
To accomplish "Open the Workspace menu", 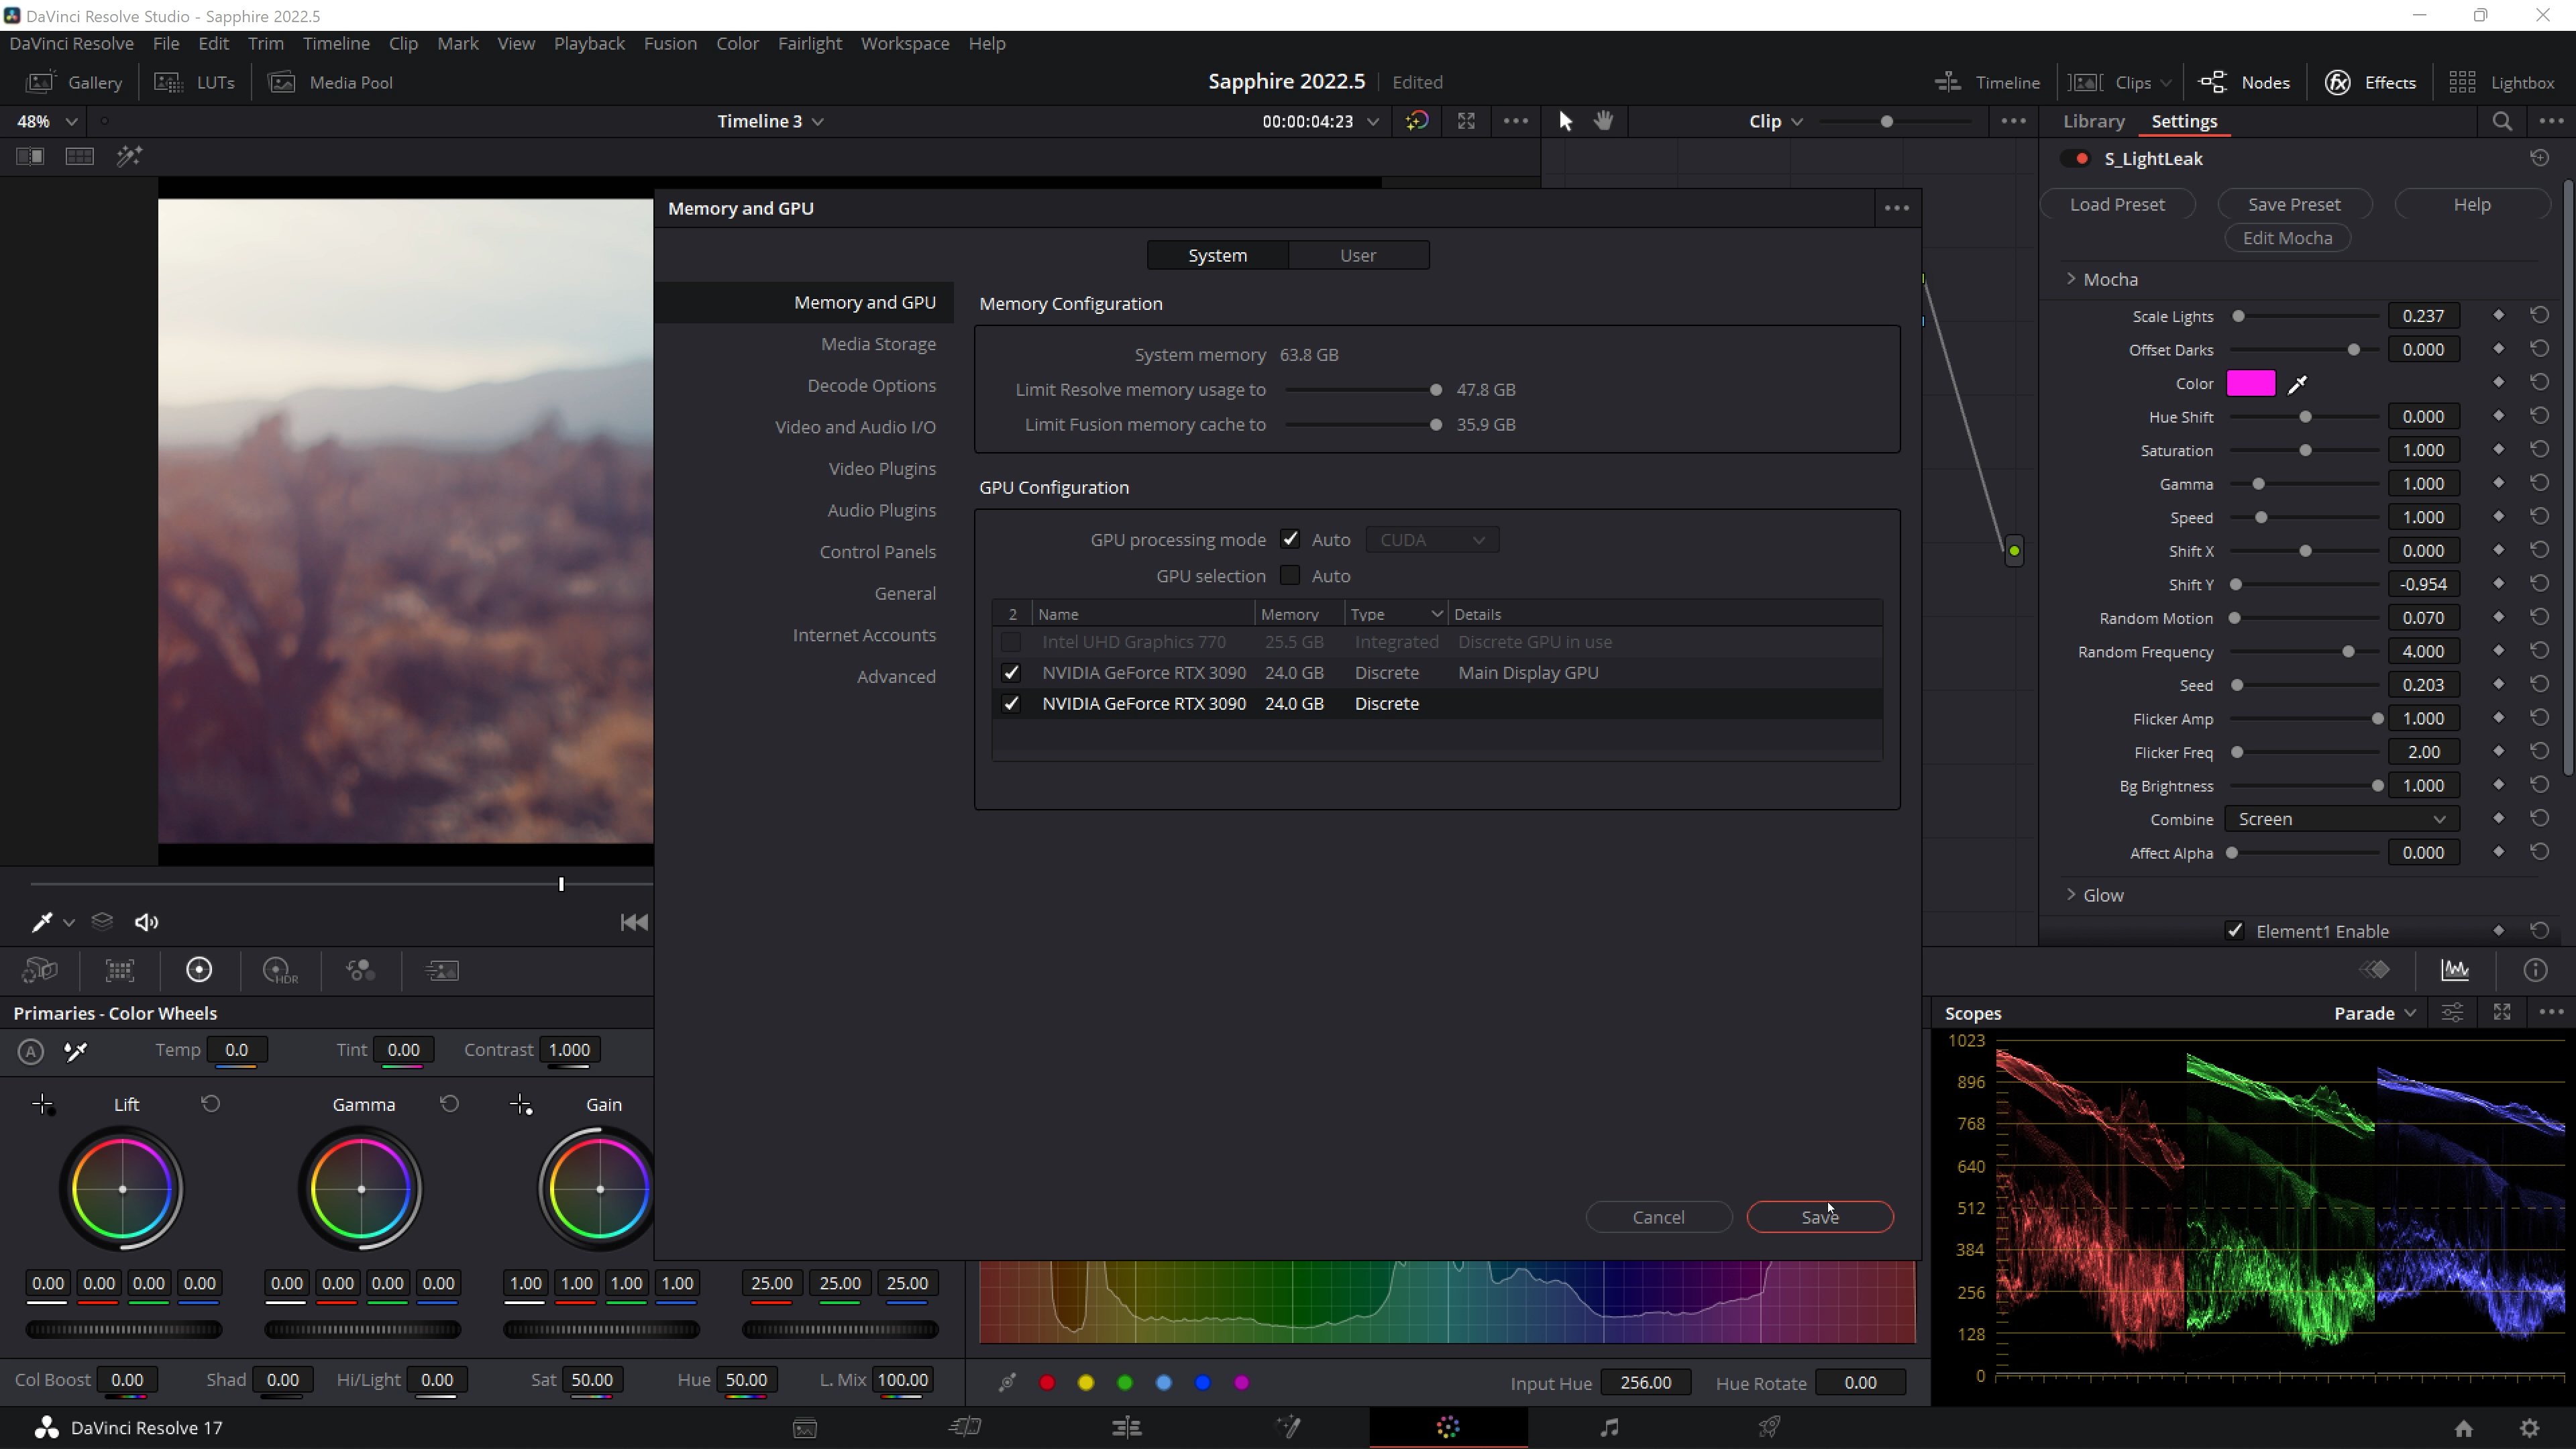I will (x=905, y=43).
